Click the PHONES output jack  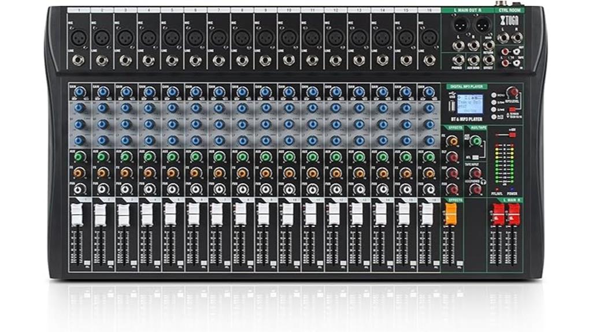458,59
